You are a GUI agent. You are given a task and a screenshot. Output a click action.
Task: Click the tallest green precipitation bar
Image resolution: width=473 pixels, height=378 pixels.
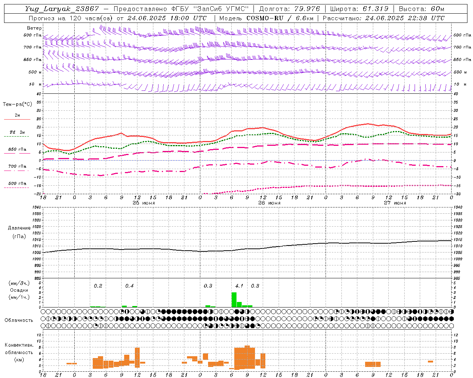pyautogui.click(x=234, y=300)
